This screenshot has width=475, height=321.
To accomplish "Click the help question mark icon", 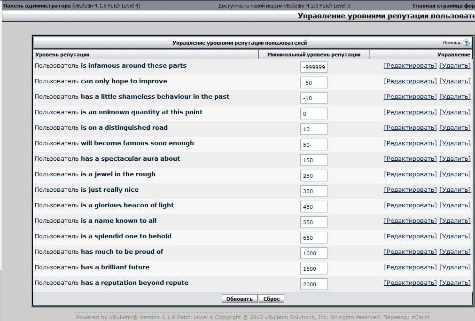I will click(x=466, y=43).
